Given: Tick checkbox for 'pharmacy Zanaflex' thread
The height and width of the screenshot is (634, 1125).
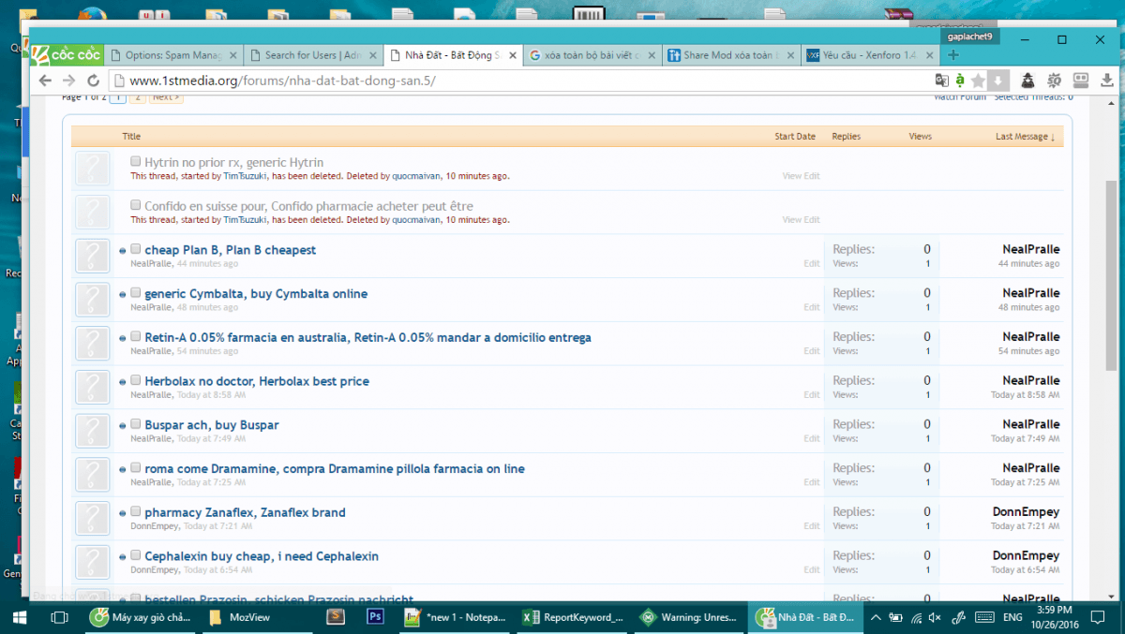Looking at the screenshot, I should [136, 511].
